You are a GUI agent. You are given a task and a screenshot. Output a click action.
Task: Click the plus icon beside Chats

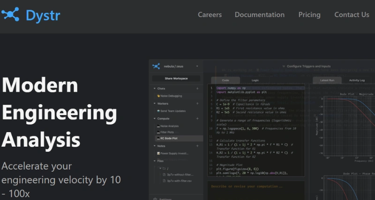[197, 89]
